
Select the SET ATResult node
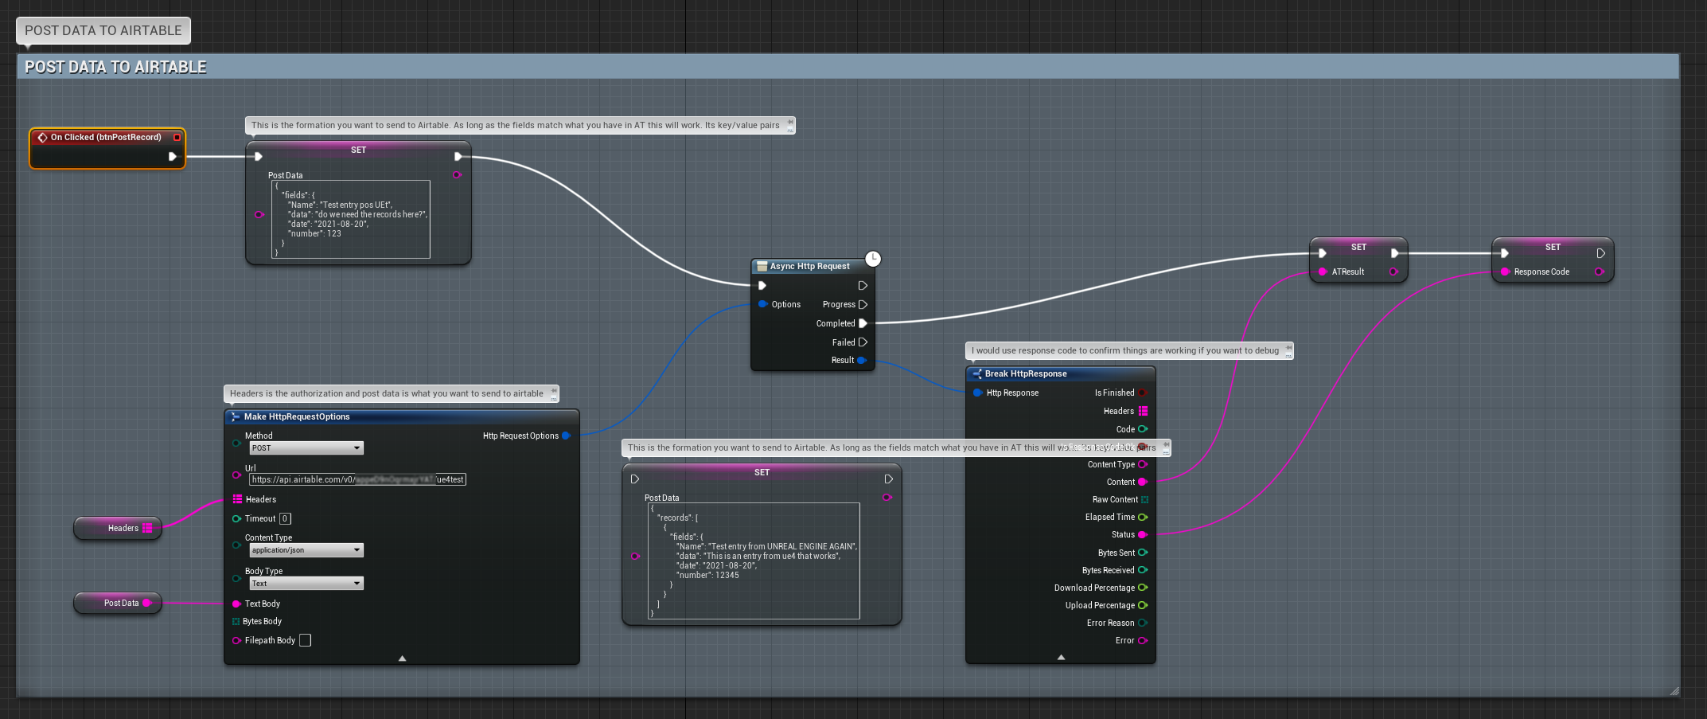tap(1358, 247)
